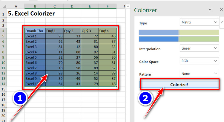Image resolution: width=224 pixels, height=122 pixels.
Task: Select column B header
Action: click(35, 6)
